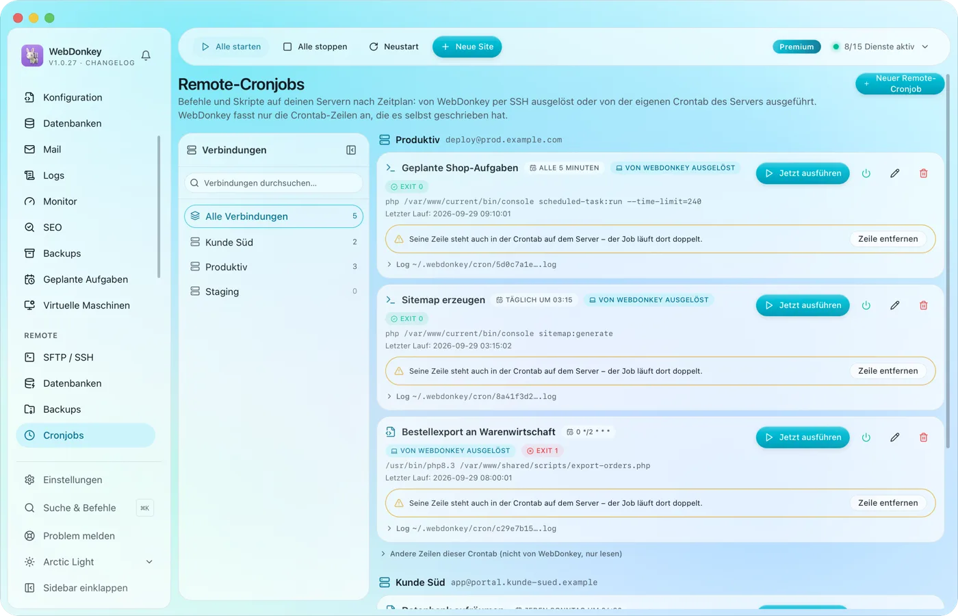Click Alle starten in the toolbar

tap(231, 47)
